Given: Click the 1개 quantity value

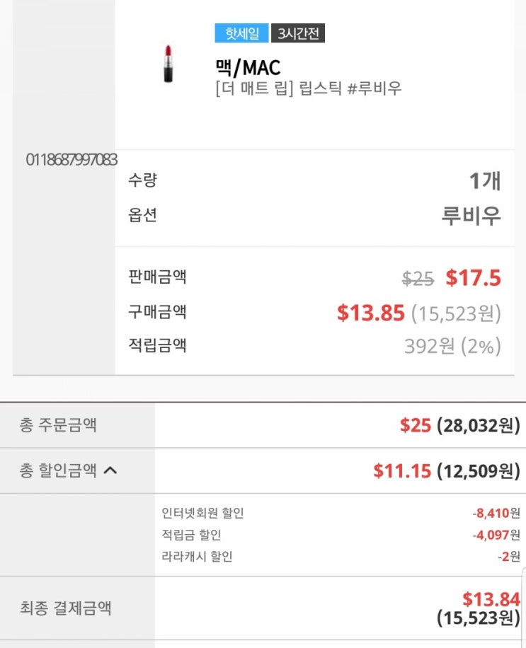Looking at the screenshot, I should [x=485, y=181].
